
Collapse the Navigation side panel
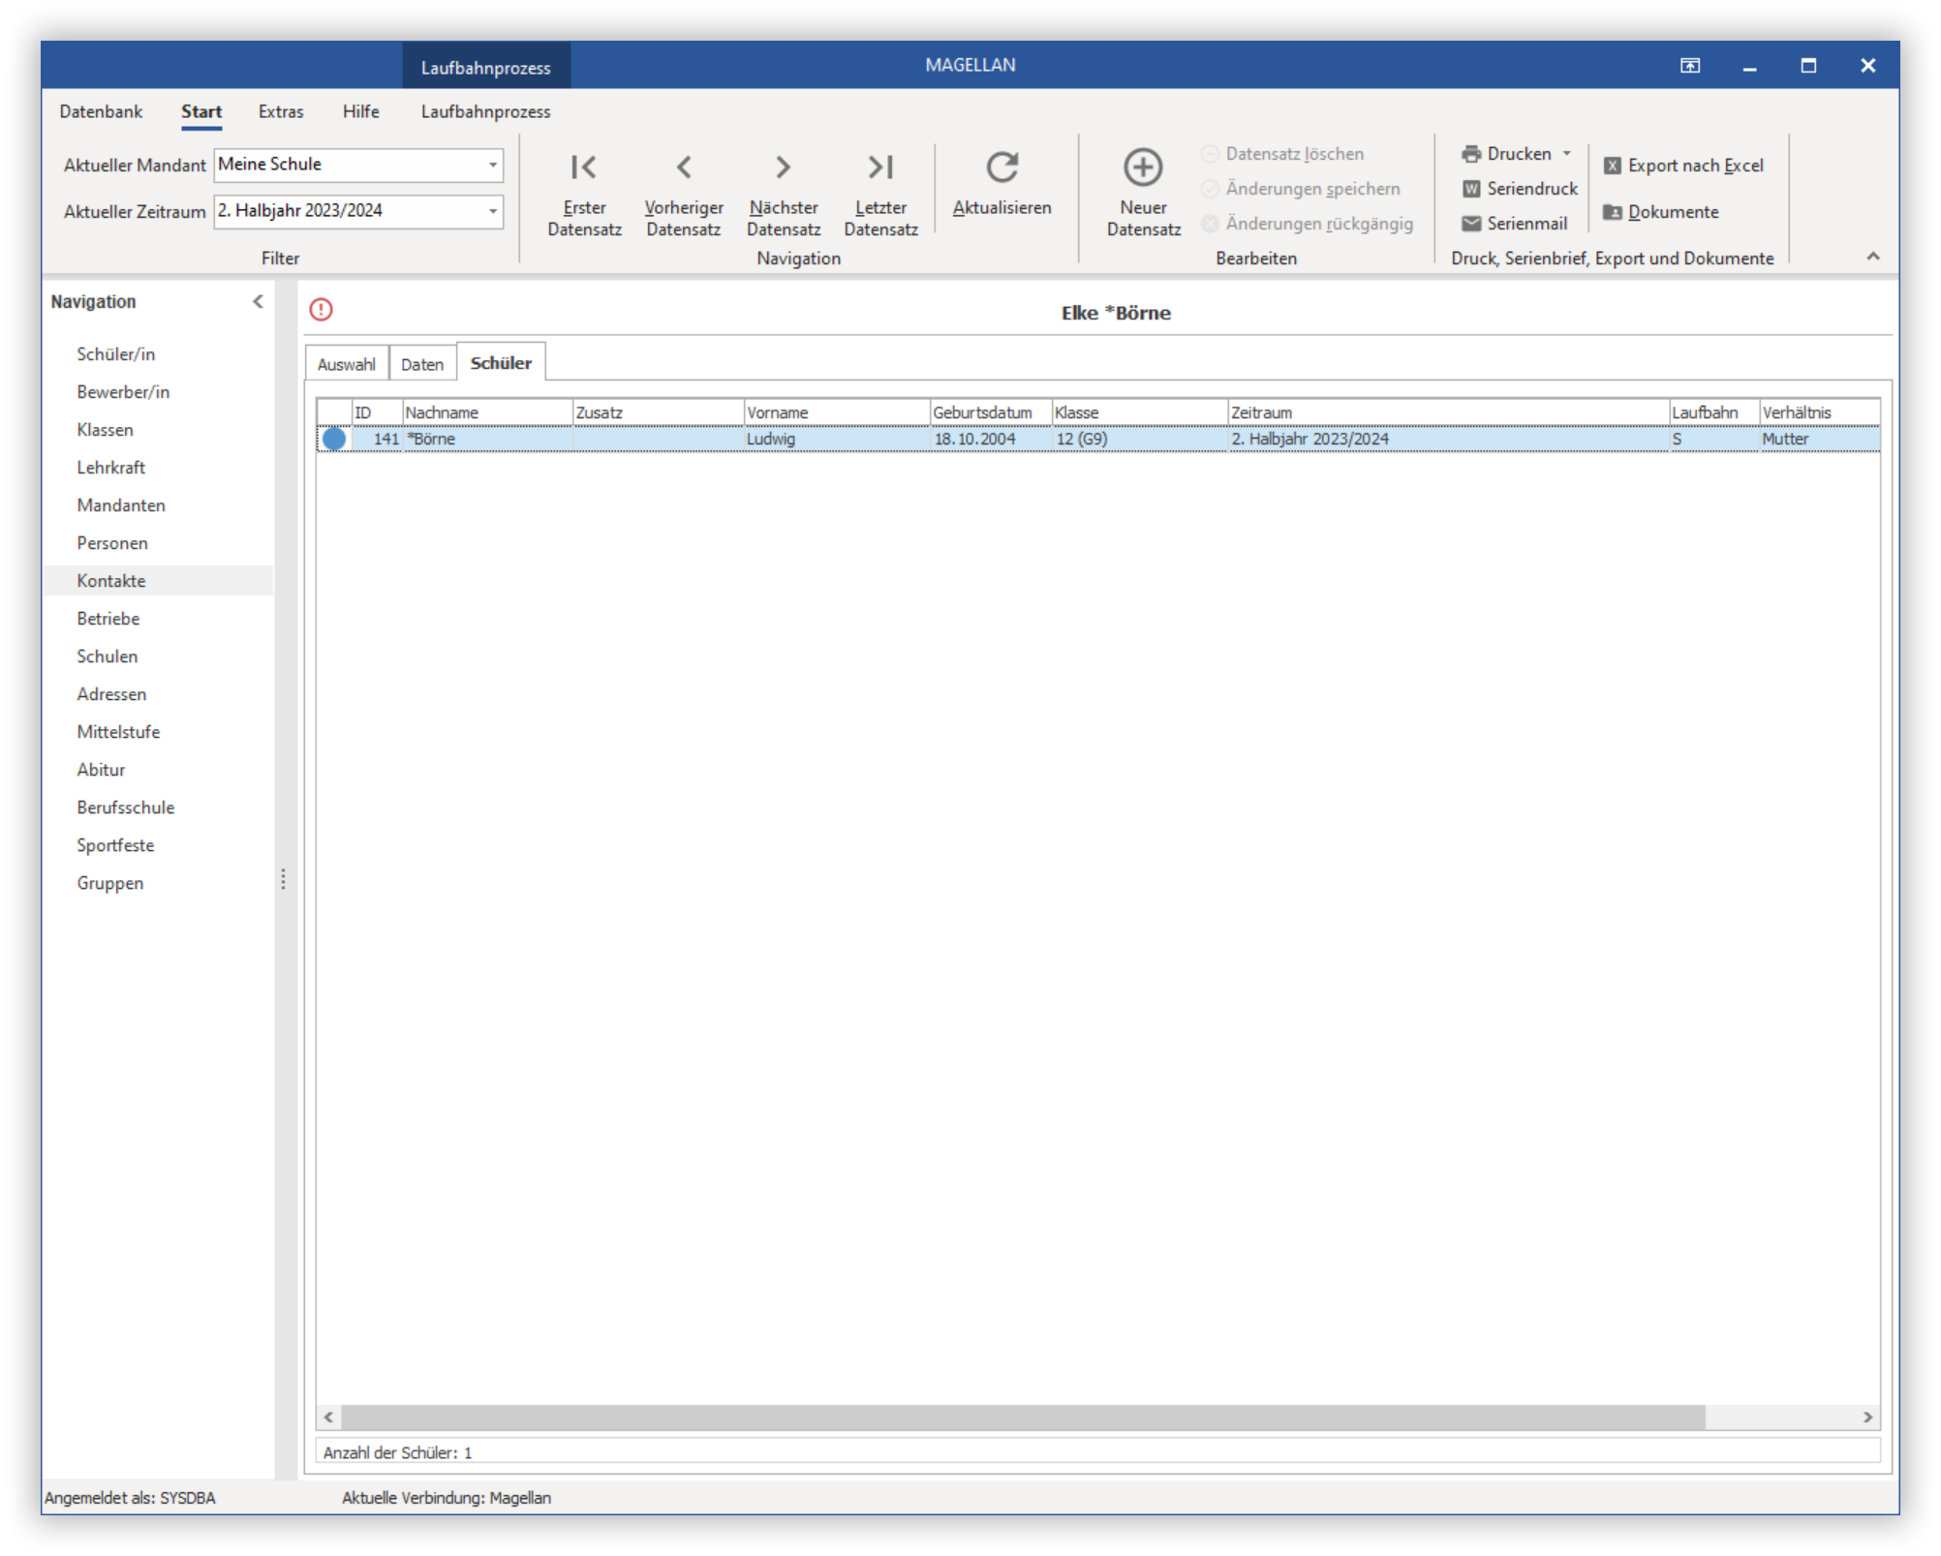(x=258, y=302)
